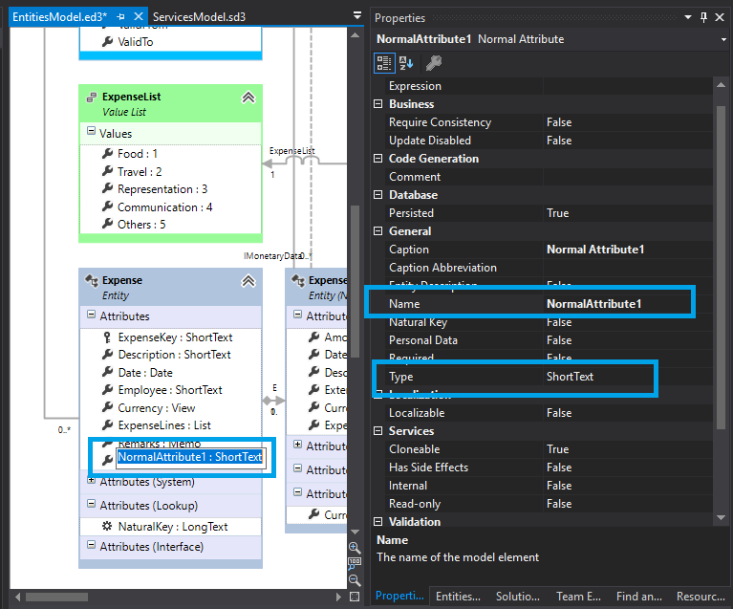
Task: Select the Representation : 3 value
Action: tap(162, 189)
